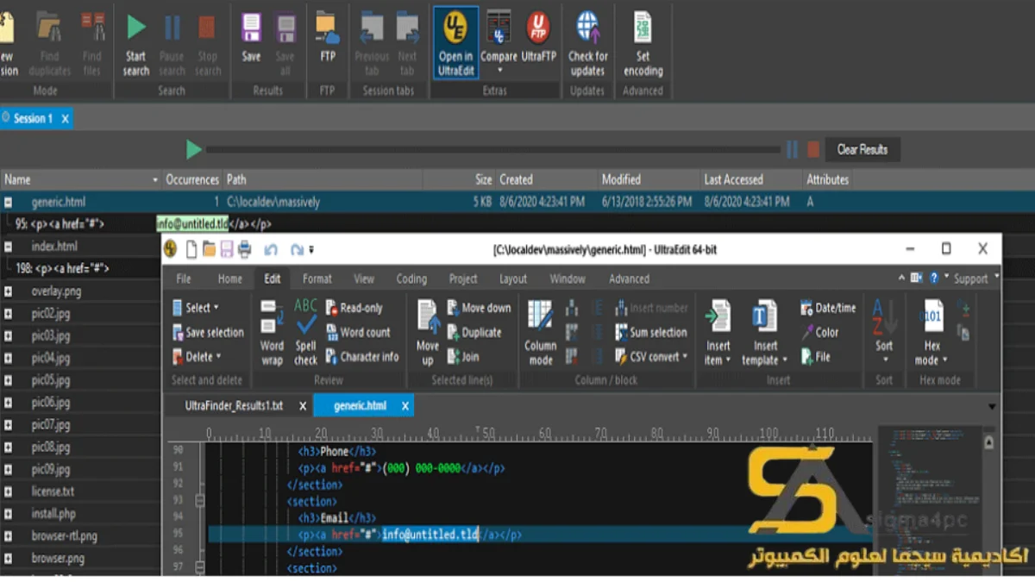Screen dimensions: 1035x582
Task: Click Sum selection in Column group
Action: click(651, 332)
